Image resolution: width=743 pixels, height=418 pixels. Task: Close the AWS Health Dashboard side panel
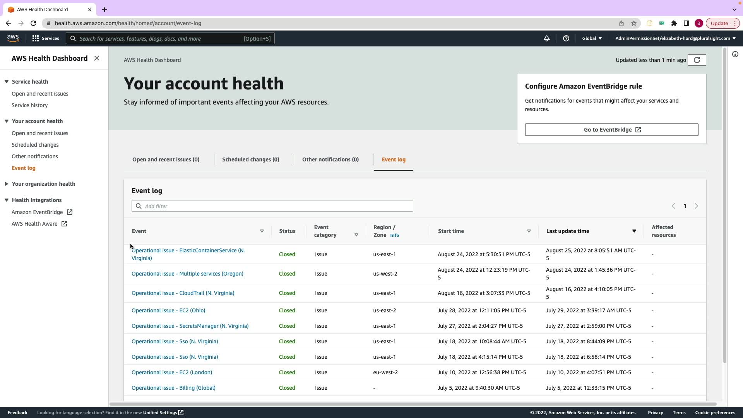(x=97, y=58)
